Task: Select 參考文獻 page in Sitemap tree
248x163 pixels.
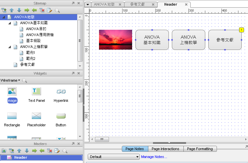Action: [x=27, y=64]
